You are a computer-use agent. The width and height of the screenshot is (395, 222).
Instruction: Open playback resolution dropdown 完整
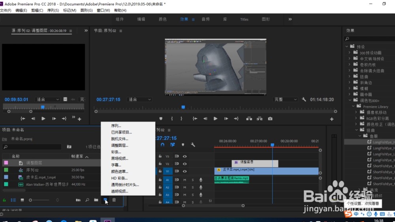point(285,99)
